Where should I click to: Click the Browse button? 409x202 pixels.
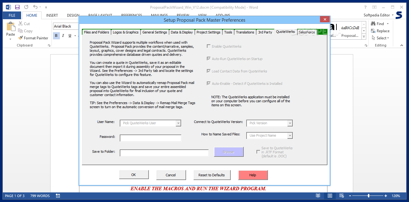(229, 152)
